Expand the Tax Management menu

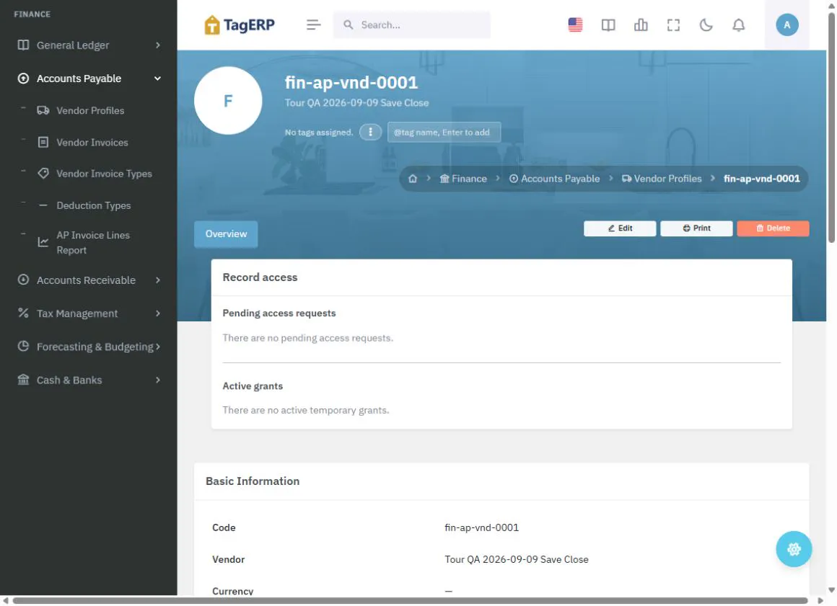click(89, 313)
